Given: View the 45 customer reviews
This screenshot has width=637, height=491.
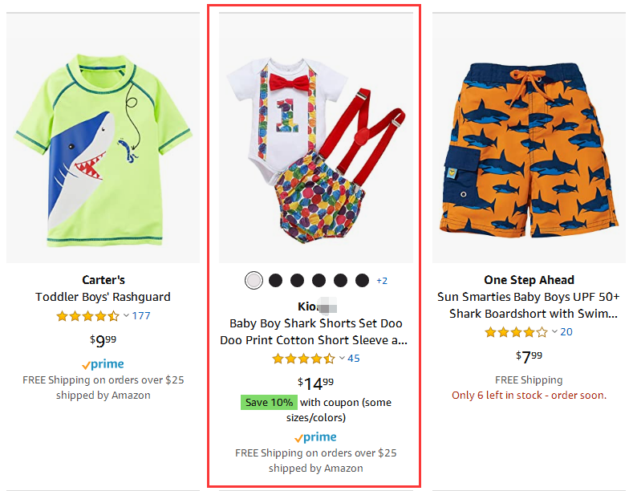Looking at the screenshot, I should click(354, 359).
